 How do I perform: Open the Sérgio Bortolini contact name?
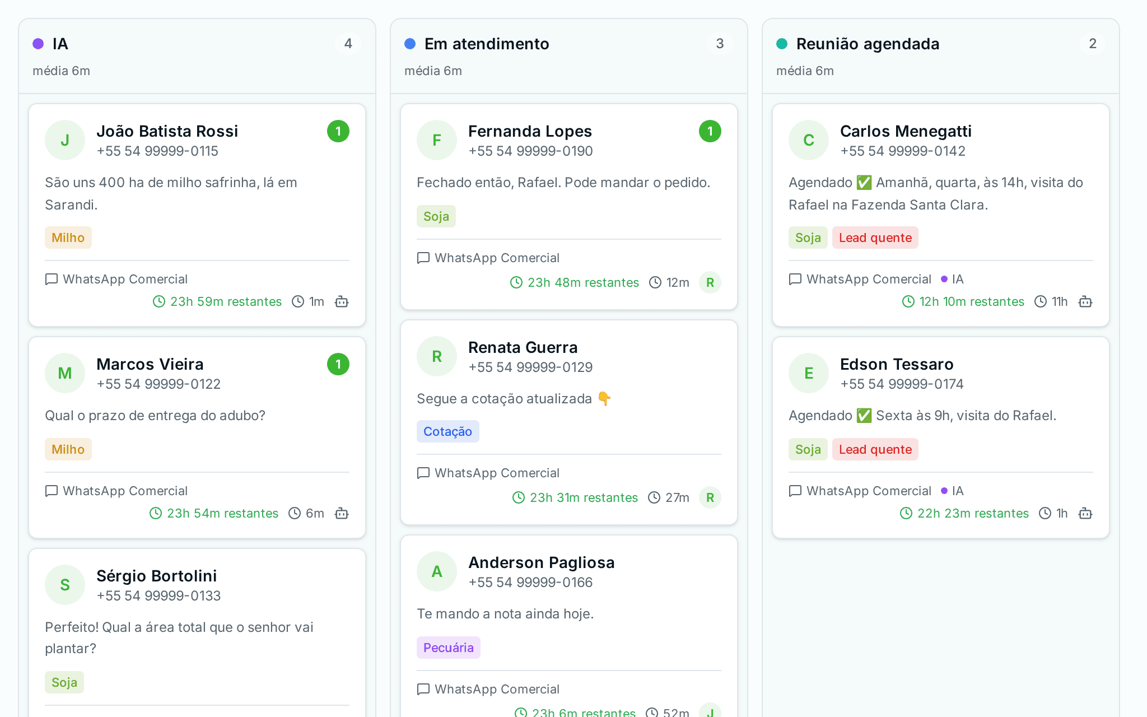[x=157, y=576]
